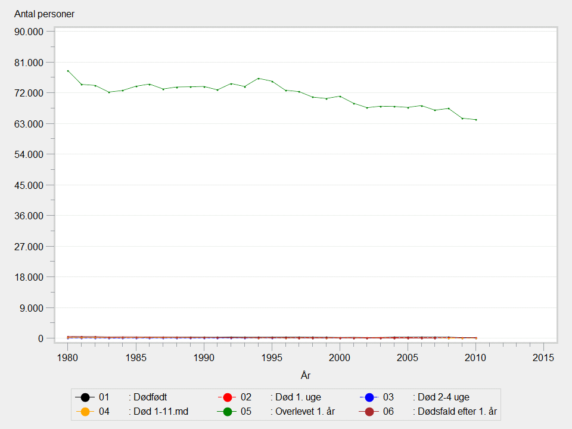
Task: Click the green Overlevet 1. år legend marker
Action: 227,412
